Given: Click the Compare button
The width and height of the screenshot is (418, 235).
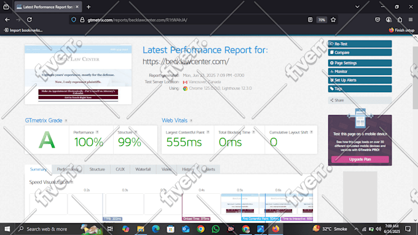Looking at the screenshot, I should click(360, 52).
